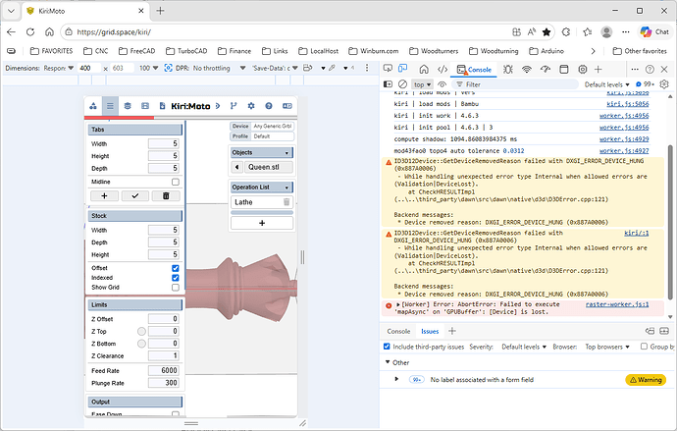Collapse the Other issues group
The width and height of the screenshot is (677, 431).
coord(388,362)
